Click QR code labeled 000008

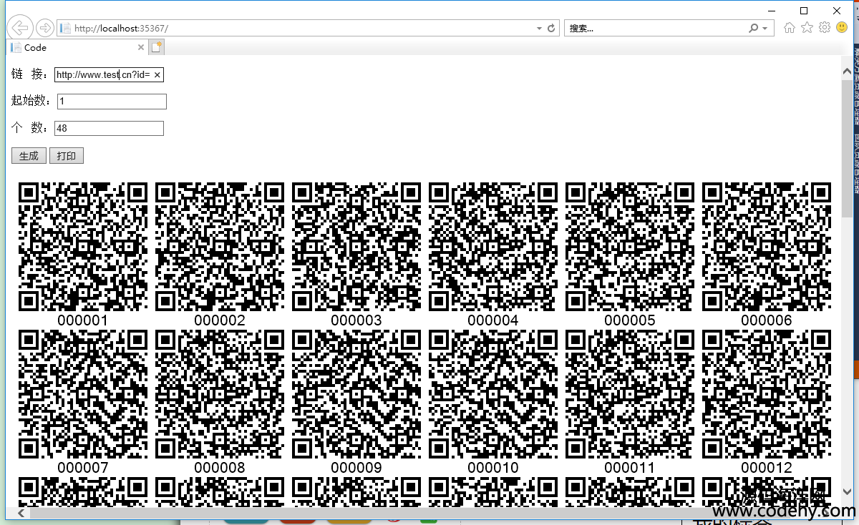click(x=219, y=394)
